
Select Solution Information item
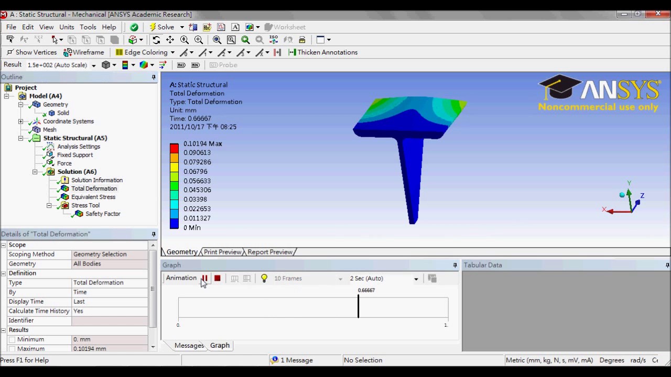97,180
